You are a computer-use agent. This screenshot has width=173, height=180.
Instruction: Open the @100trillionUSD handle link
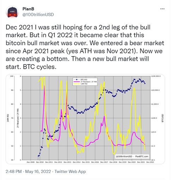38,14
